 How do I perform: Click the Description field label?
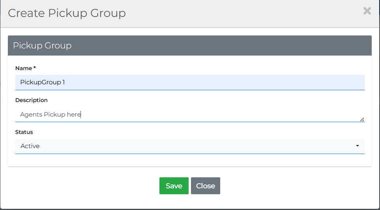(32, 100)
